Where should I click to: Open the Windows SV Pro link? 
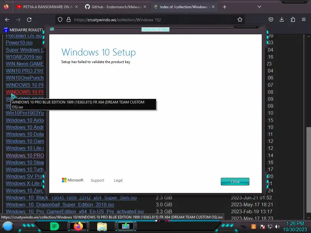coord(24,176)
